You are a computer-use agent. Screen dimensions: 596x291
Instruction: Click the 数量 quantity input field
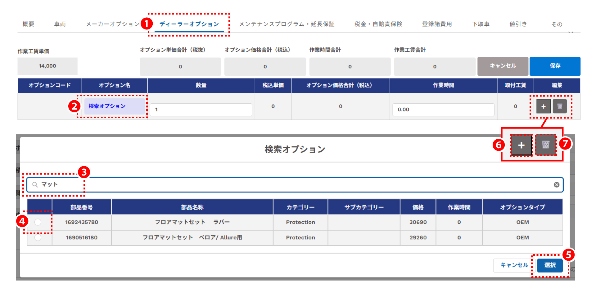(x=201, y=110)
